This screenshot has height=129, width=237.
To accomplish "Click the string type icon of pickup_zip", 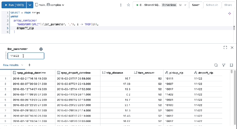I will pyautogui.click(x=167, y=73).
